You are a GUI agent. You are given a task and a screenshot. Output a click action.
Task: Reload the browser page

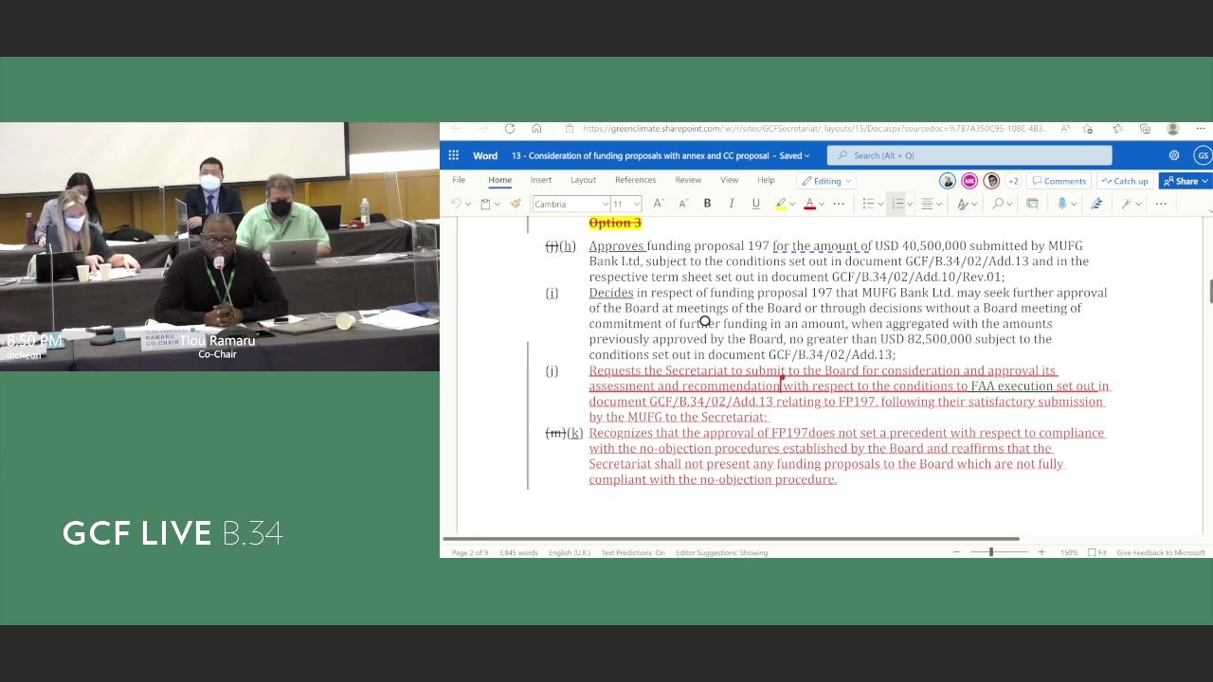tap(510, 129)
